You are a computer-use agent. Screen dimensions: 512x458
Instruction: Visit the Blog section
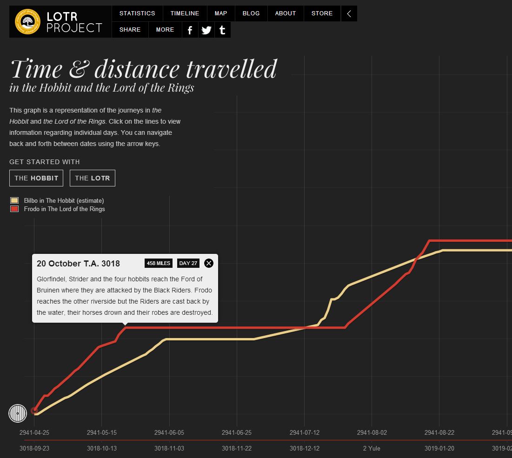[x=251, y=13]
